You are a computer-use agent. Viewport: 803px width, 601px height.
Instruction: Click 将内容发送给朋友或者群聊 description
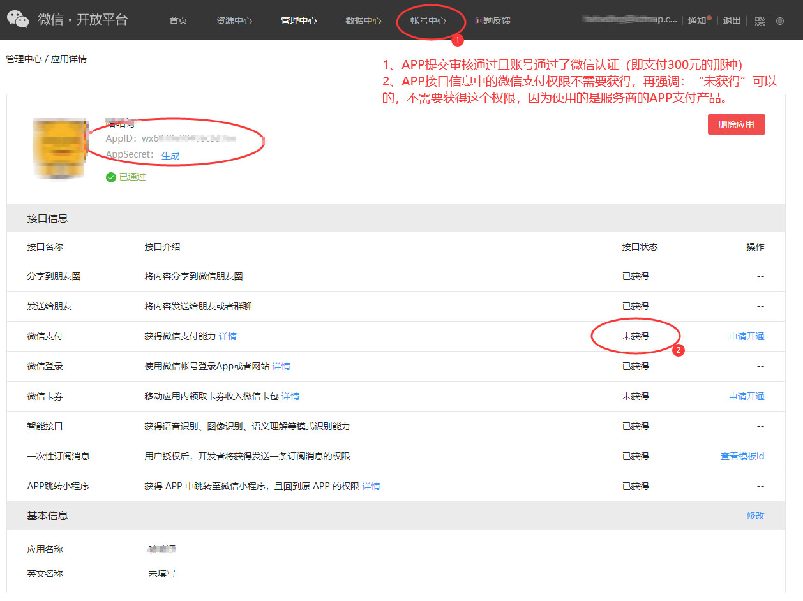tap(199, 306)
